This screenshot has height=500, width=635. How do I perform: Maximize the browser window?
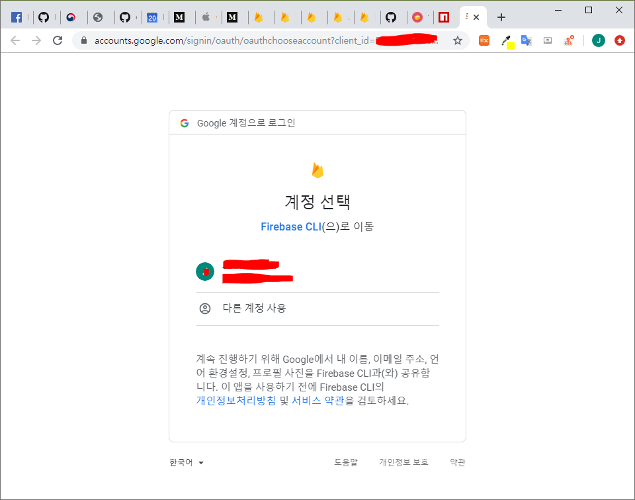click(x=589, y=10)
